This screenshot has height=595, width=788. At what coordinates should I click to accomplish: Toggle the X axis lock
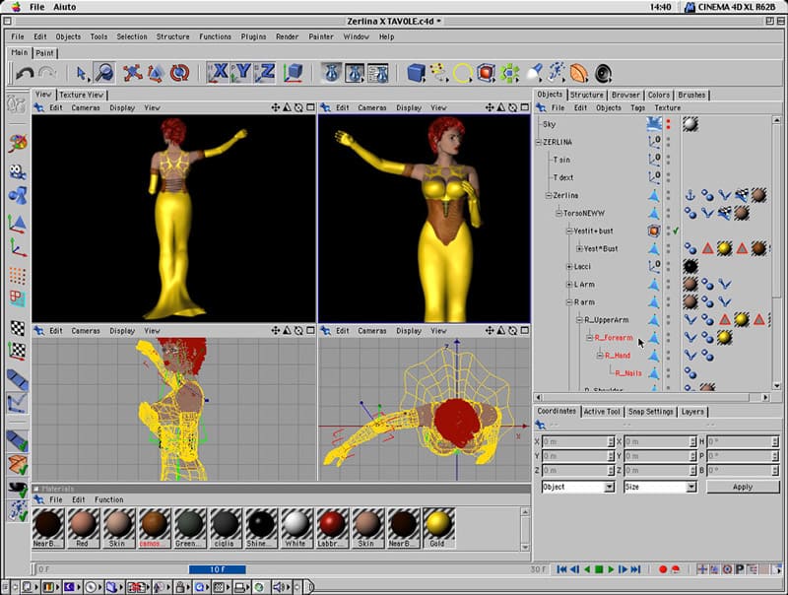tap(218, 73)
